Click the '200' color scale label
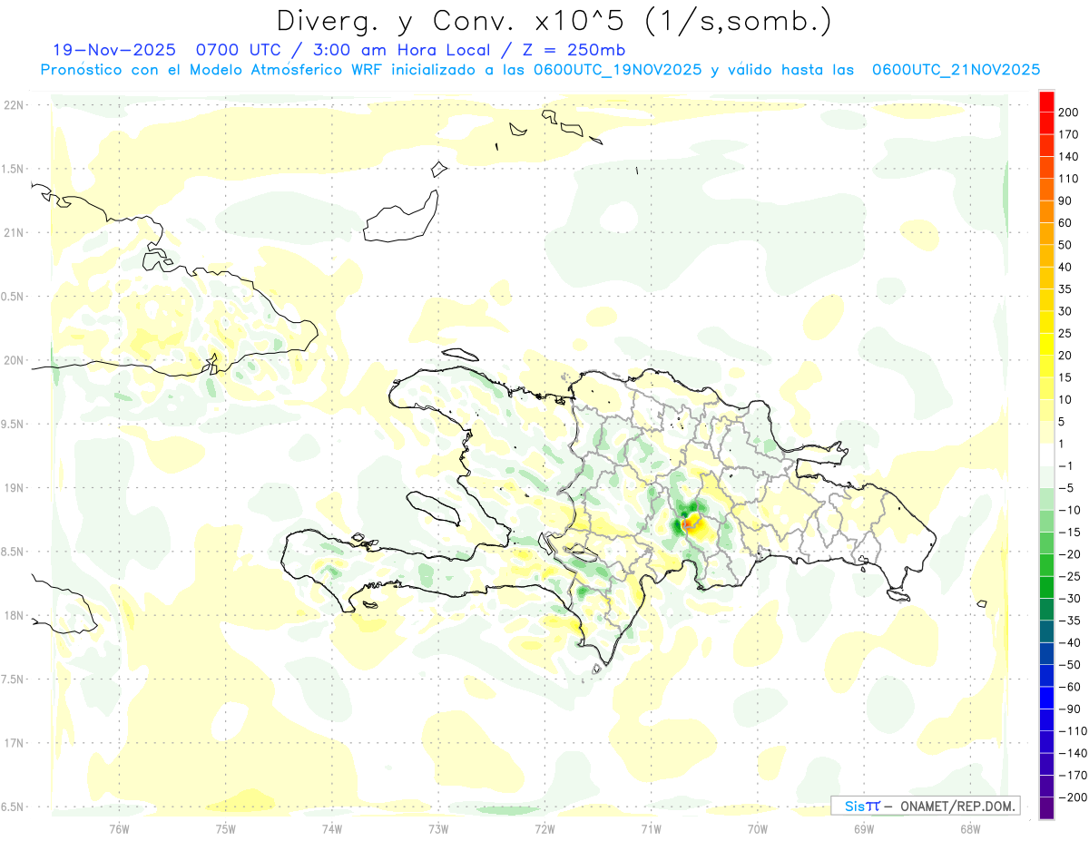 tap(1069, 112)
